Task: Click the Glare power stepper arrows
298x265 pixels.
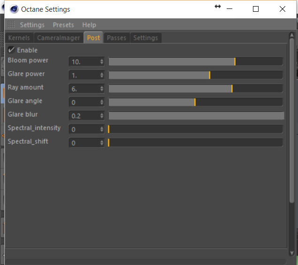Action: pos(102,75)
